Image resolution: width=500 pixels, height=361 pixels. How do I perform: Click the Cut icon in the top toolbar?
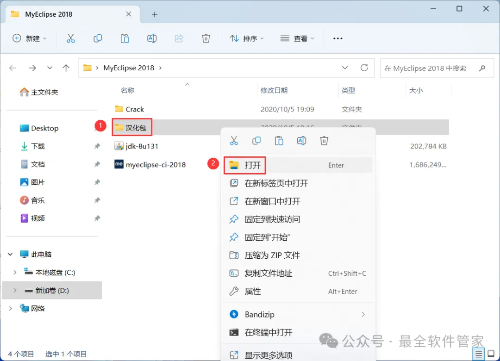click(70, 38)
